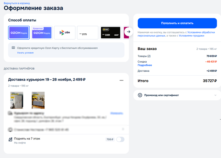Select the Pay card ending in 3391
Screen dimensions: 221x158
110,33
